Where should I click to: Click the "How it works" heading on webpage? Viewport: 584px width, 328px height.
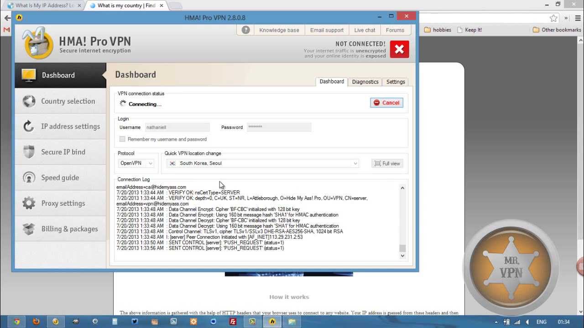point(289,297)
